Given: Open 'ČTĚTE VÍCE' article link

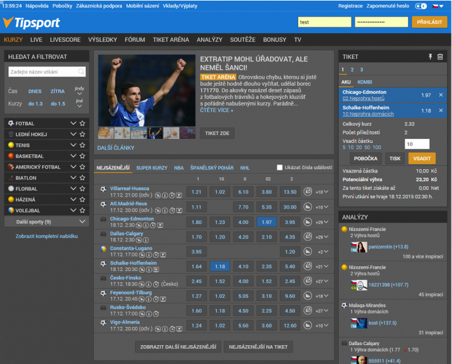Looking at the screenshot, I should click(x=216, y=110).
